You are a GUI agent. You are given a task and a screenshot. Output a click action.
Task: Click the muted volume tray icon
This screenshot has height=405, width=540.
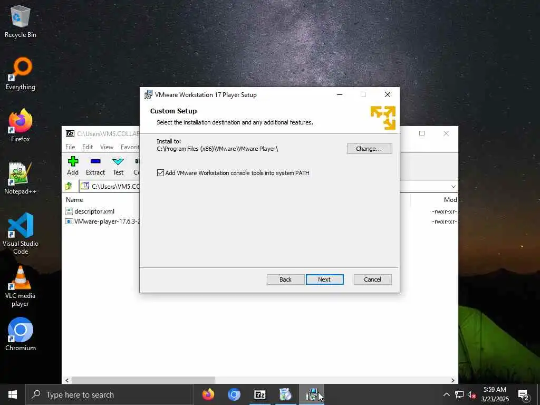(472, 394)
